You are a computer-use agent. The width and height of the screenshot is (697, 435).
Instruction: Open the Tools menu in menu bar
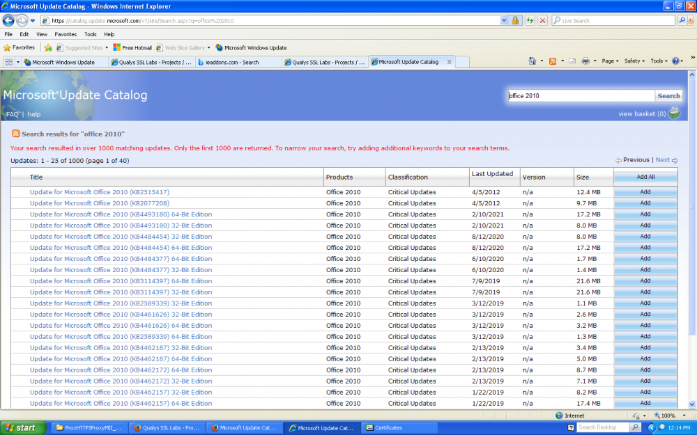[x=91, y=34]
